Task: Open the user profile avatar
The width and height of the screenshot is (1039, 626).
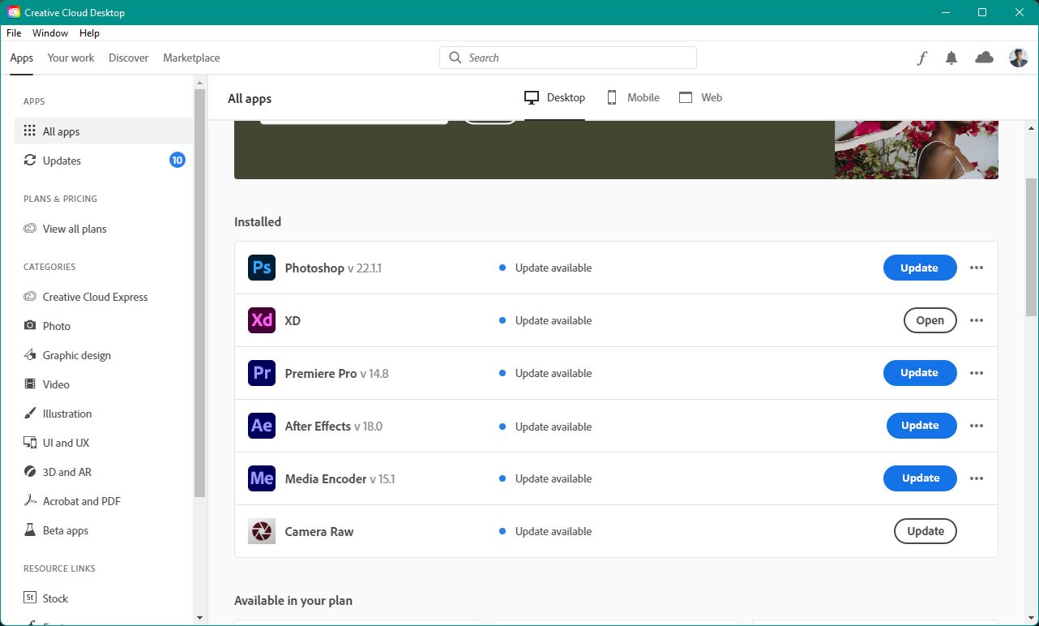Action: [x=1018, y=58]
